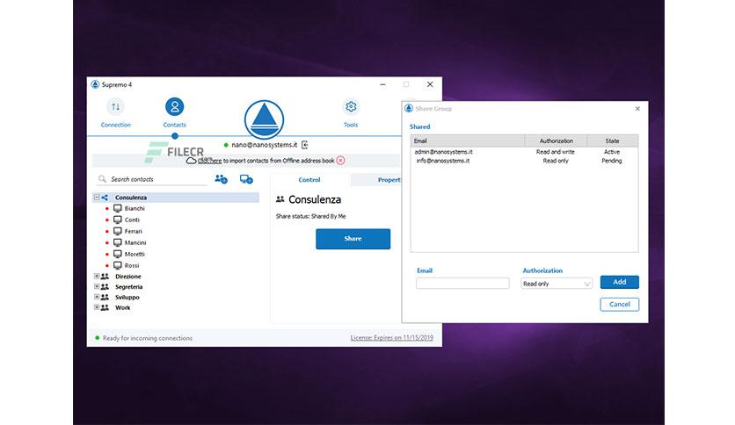
Task: Switch to the Control tab
Action: pyautogui.click(x=309, y=180)
